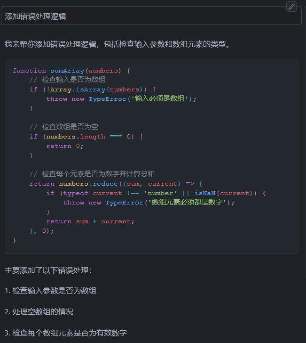Image resolution: width=306 pixels, height=343 pixels.
Task: Click the line 'return numbers.reduce((sum, current) => {'
Action: 116,184
